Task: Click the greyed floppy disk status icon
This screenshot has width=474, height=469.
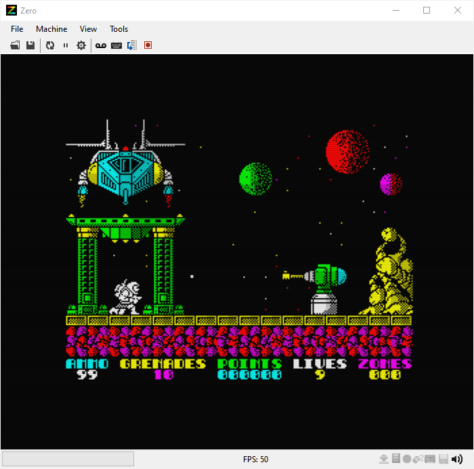Action: point(444,459)
